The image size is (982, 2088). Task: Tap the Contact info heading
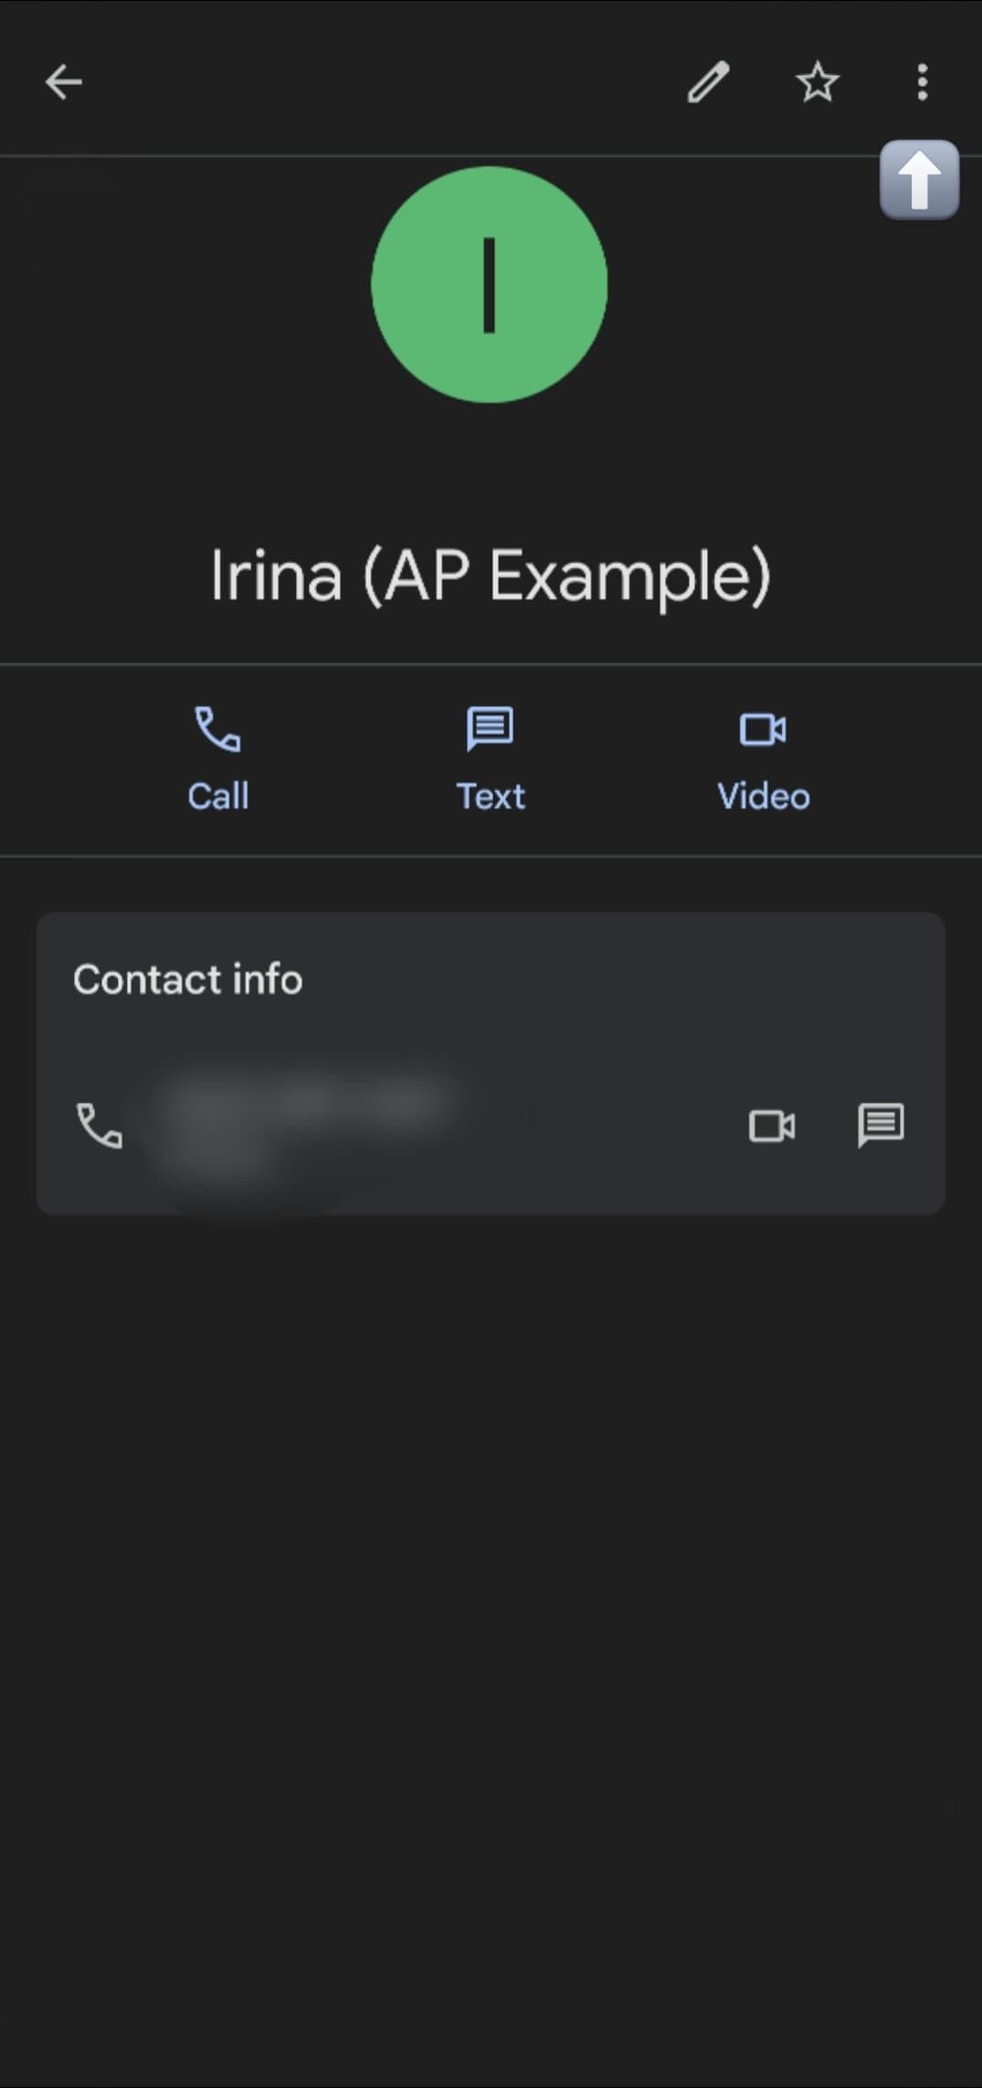point(187,980)
